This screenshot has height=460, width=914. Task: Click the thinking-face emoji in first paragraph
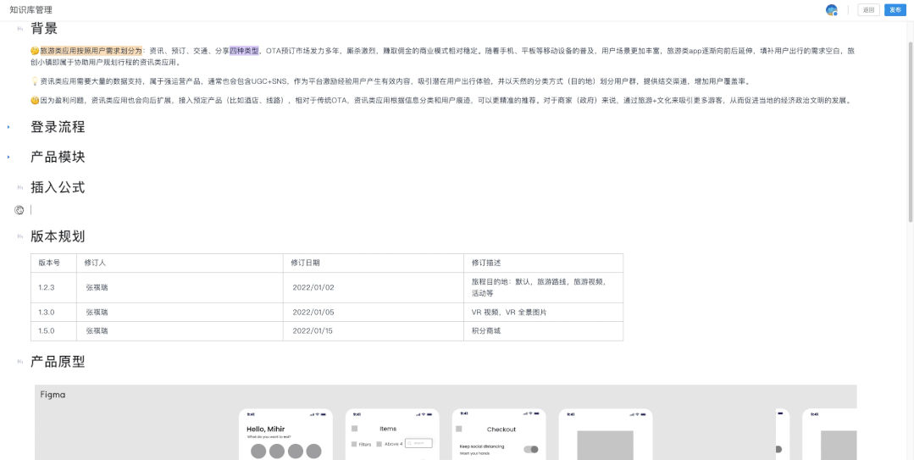coord(35,52)
